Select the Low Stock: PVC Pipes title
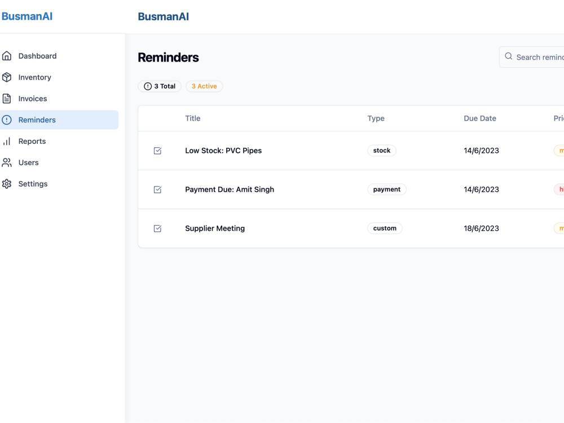 [223, 151]
